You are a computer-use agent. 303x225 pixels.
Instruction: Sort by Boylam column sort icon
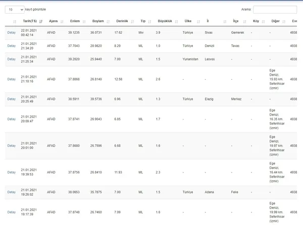[x=109, y=22]
